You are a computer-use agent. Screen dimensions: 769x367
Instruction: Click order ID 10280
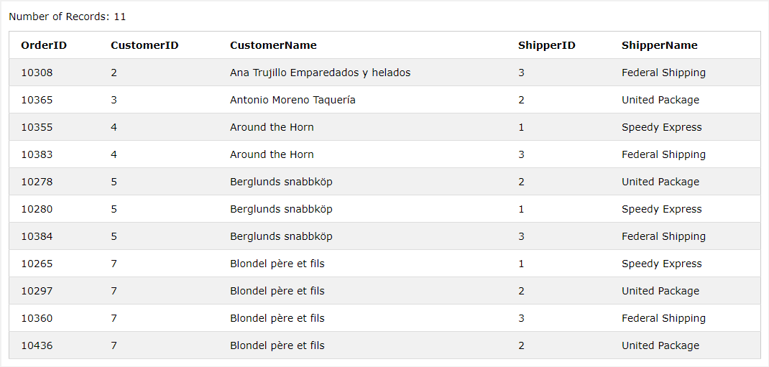pos(37,209)
